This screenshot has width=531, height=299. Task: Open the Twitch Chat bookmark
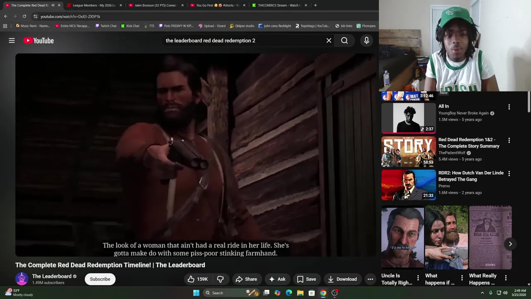pos(106,26)
